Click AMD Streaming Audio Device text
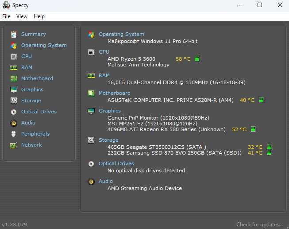This screenshot has height=229, width=289. pyautogui.click(x=145, y=188)
